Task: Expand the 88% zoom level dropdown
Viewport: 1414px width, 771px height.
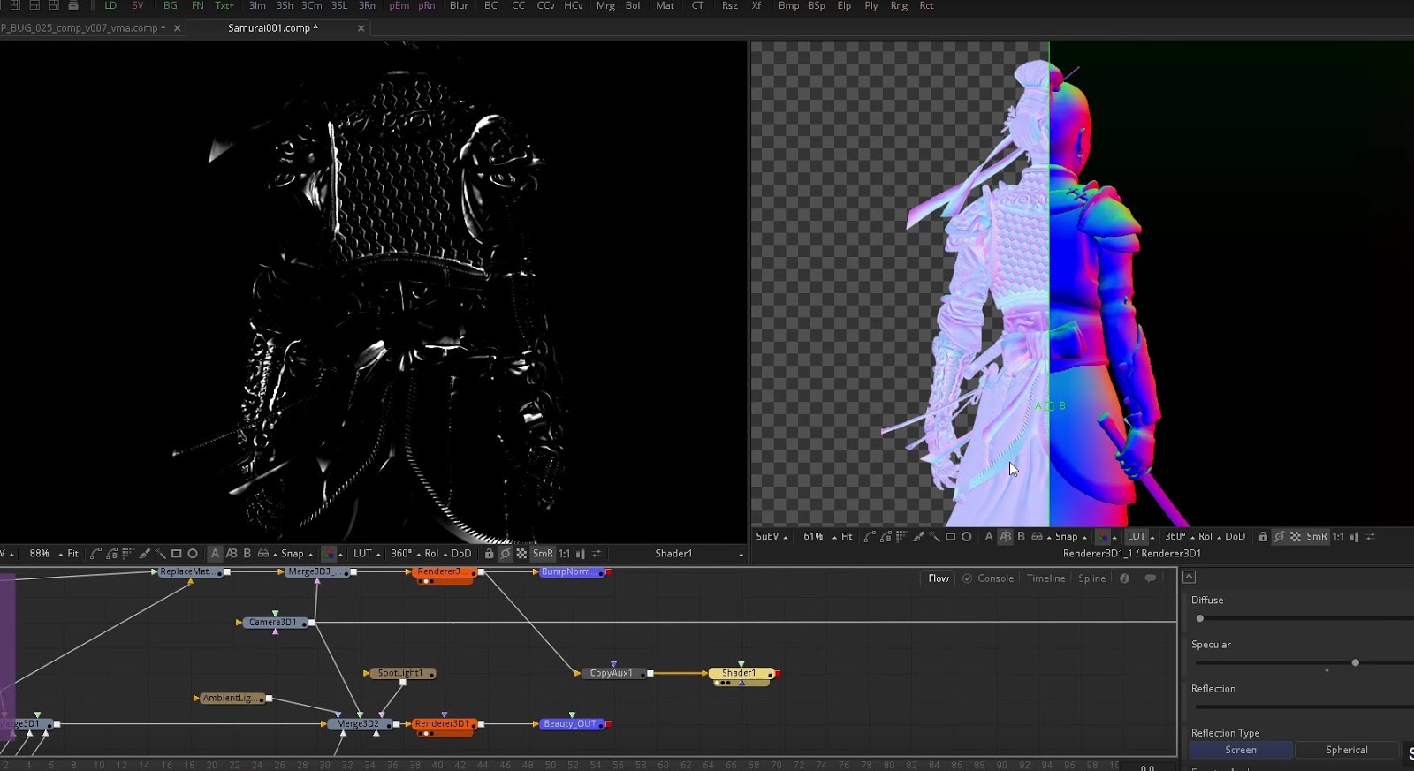Action: click(44, 554)
